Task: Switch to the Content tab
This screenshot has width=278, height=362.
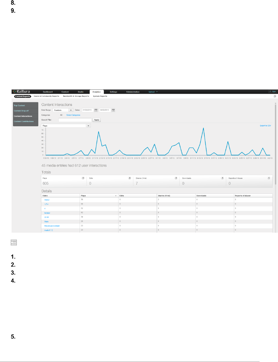Action: coord(65,92)
